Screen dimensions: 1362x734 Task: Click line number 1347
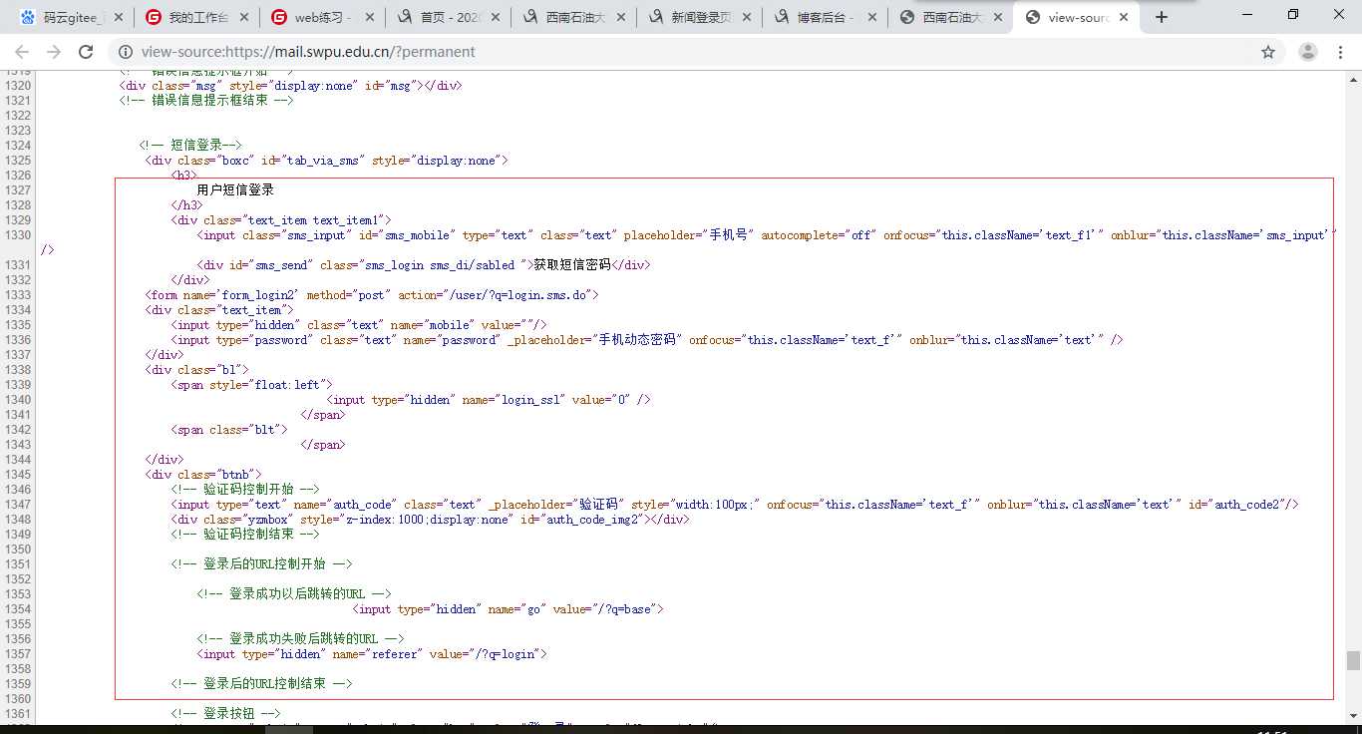click(x=17, y=505)
